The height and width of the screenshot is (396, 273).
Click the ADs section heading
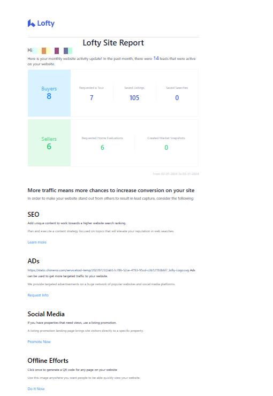tap(33, 261)
